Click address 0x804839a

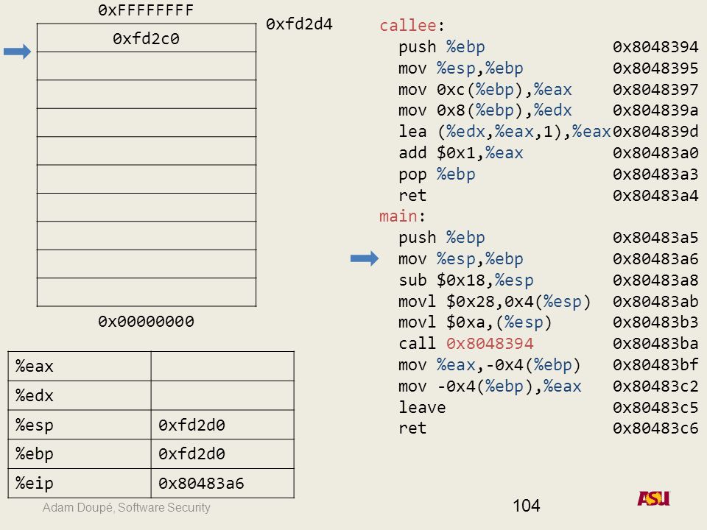[x=655, y=110]
